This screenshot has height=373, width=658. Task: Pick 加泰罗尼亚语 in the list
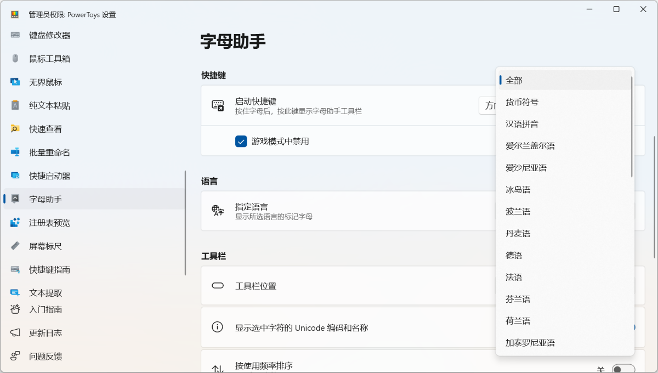point(564,343)
